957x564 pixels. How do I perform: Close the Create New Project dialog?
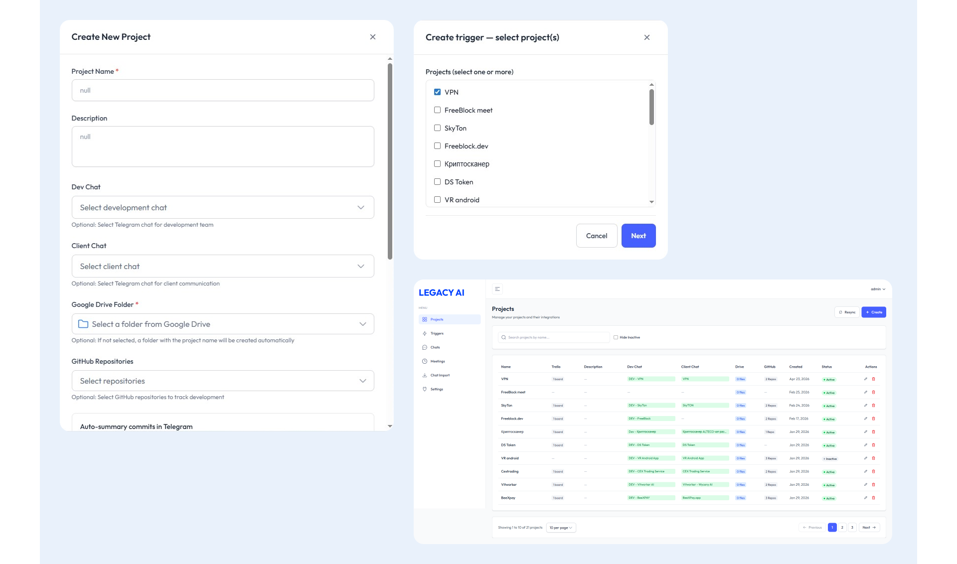(373, 37)
